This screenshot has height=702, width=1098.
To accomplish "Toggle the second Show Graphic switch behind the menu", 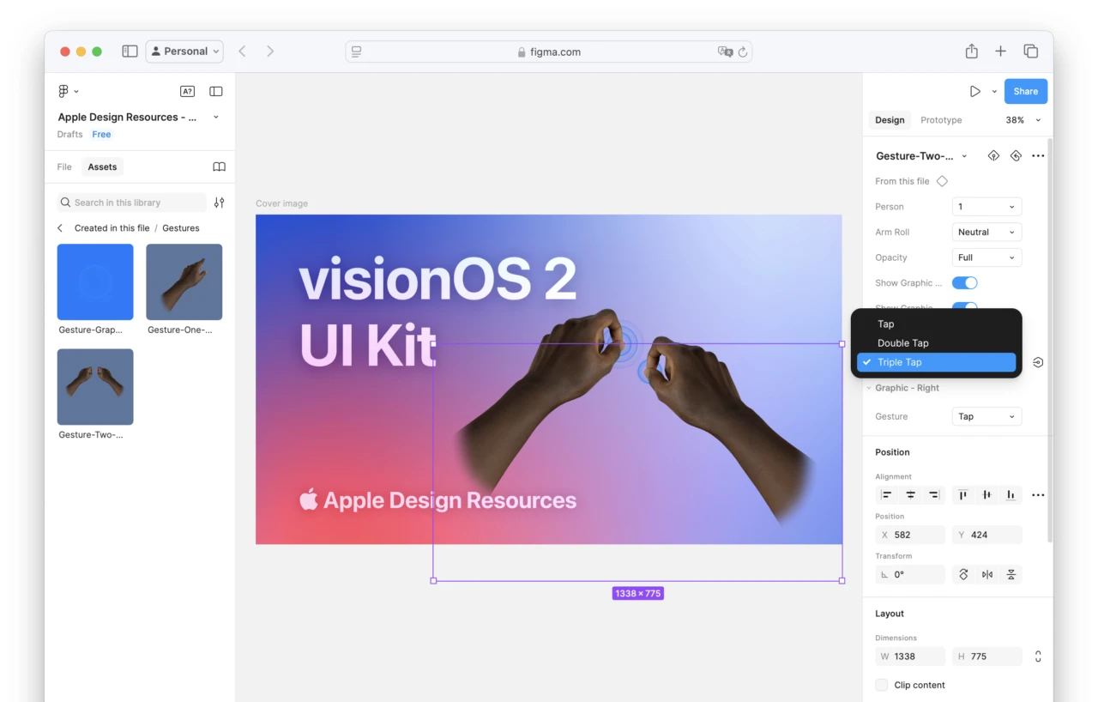I will coord(965,305).
